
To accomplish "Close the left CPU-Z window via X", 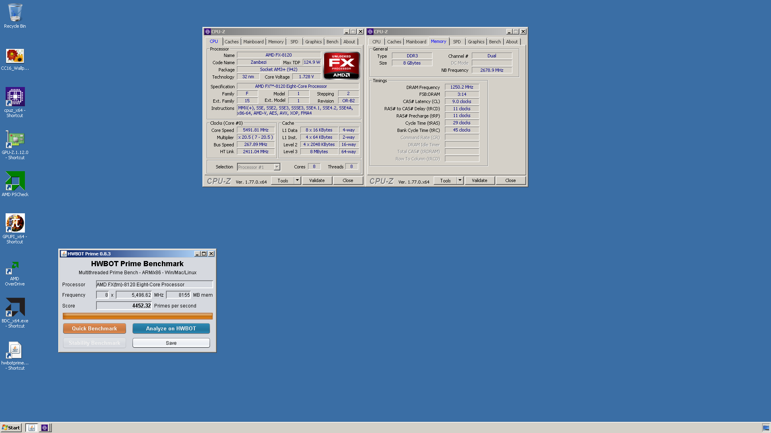I will [361, 32].
